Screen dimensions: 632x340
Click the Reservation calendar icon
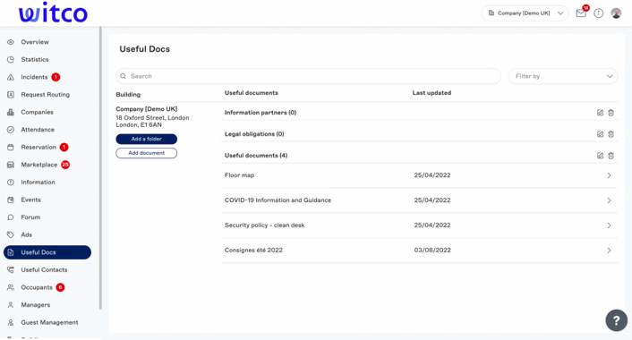[11, 147]
